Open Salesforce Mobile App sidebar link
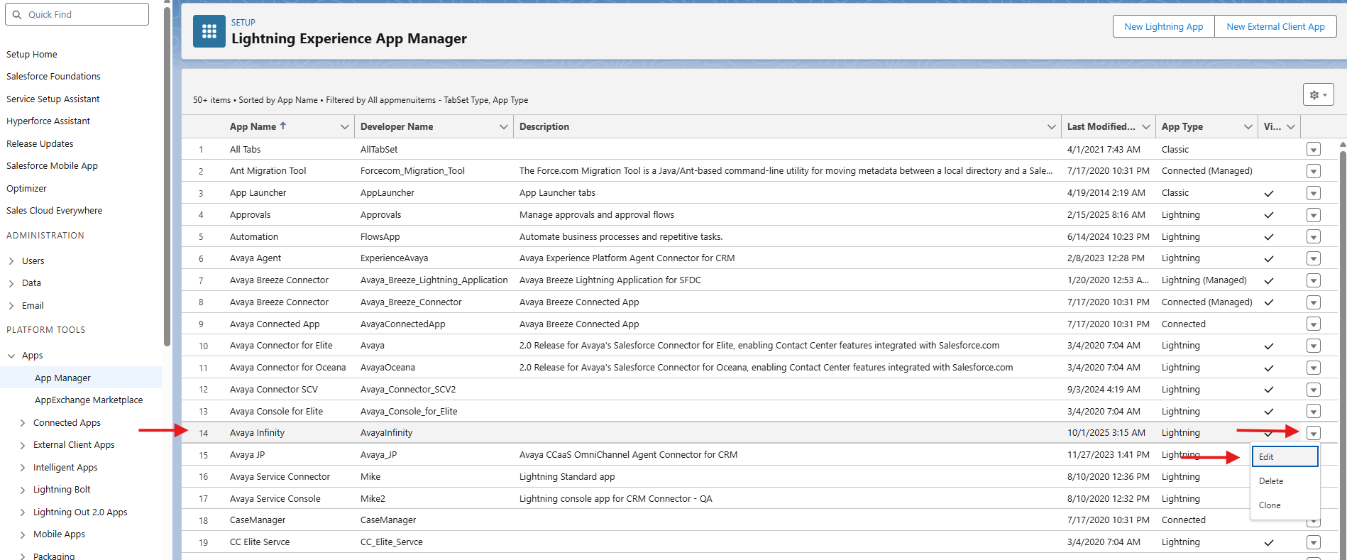The width and height of the screenshot is (1347, 560). pyautogui.click(x=52, y=166)
